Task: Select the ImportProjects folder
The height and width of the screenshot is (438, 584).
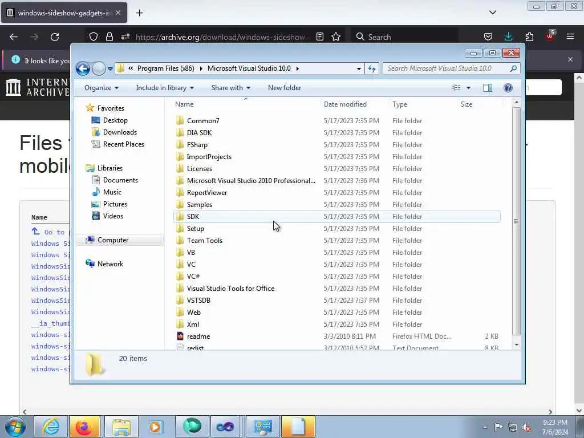Action: [x=209, y=156]
